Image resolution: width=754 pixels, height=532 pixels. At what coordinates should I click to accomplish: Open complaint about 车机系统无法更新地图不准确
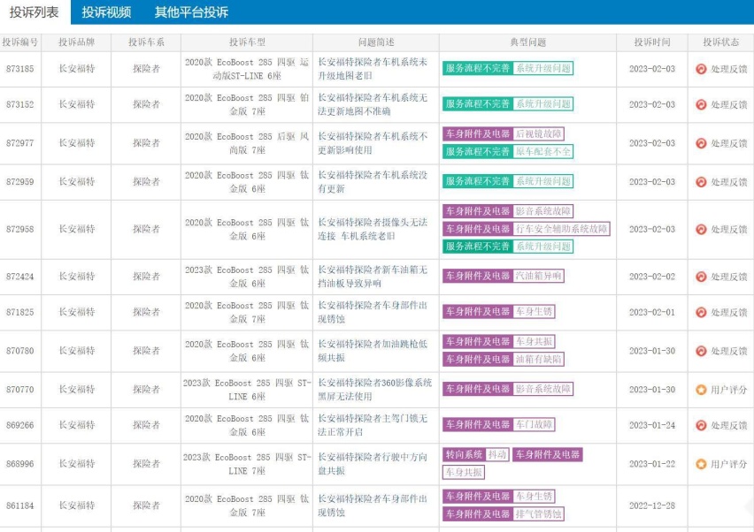click(x=373, y=104)
